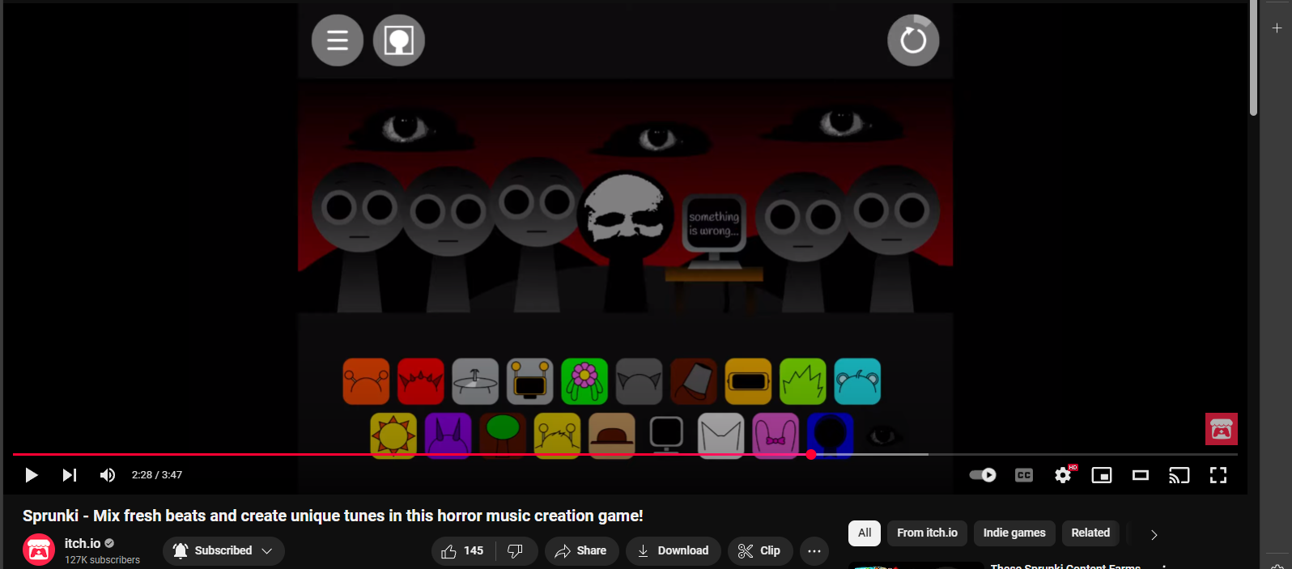Select the green flower Sprunki character icon
1292x569 pixels.
(584, 381)
